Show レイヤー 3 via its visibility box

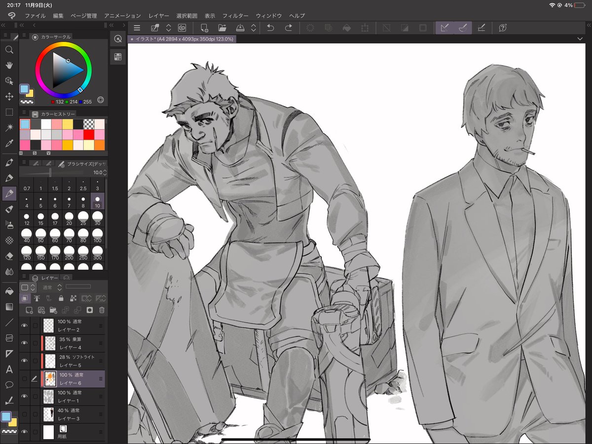[24, 414]
